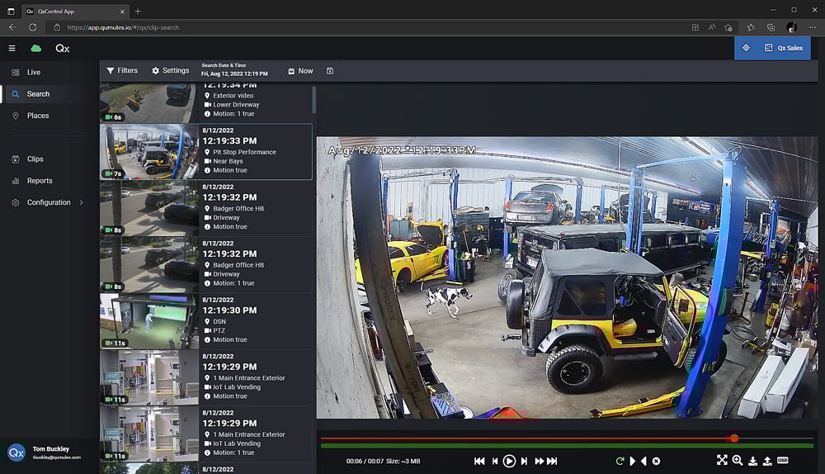Open the browser favorites list

coord(751,27)
